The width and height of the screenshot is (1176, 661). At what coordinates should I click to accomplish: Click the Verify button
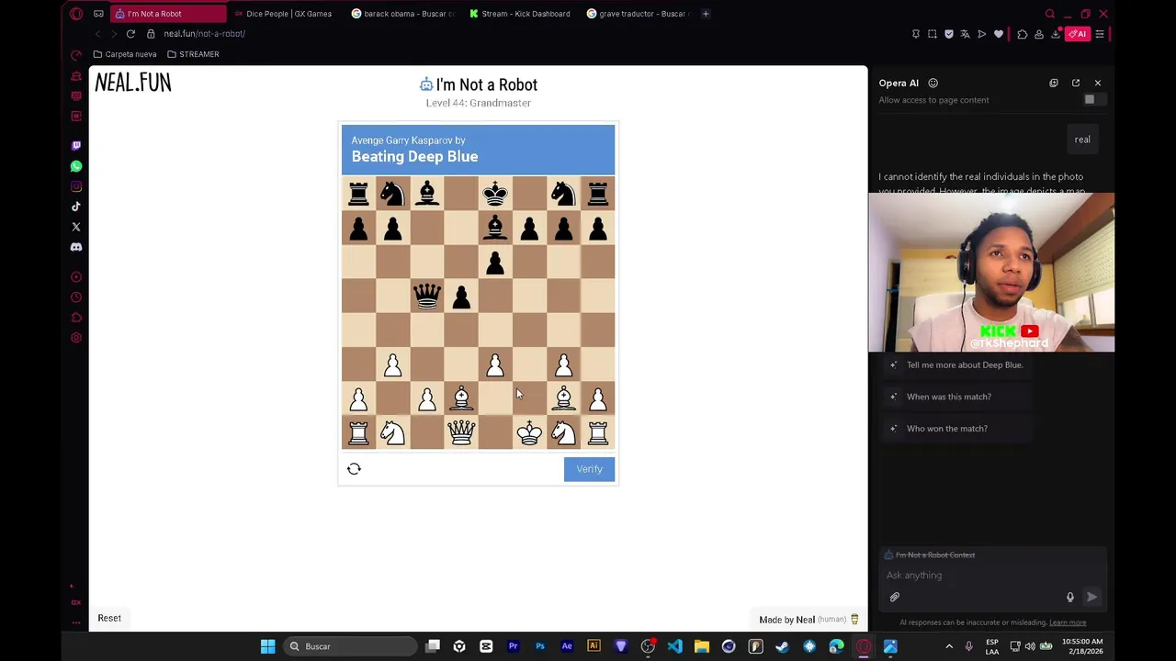point(589,468)
